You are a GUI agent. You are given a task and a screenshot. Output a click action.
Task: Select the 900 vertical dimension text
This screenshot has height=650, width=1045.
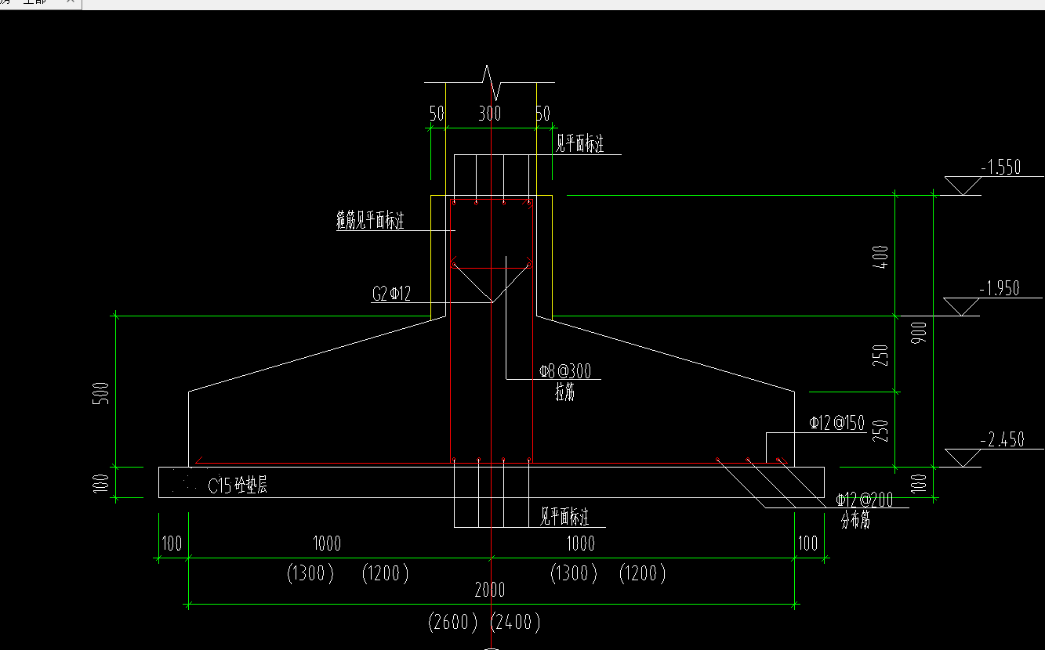click(x=920, y=332)
